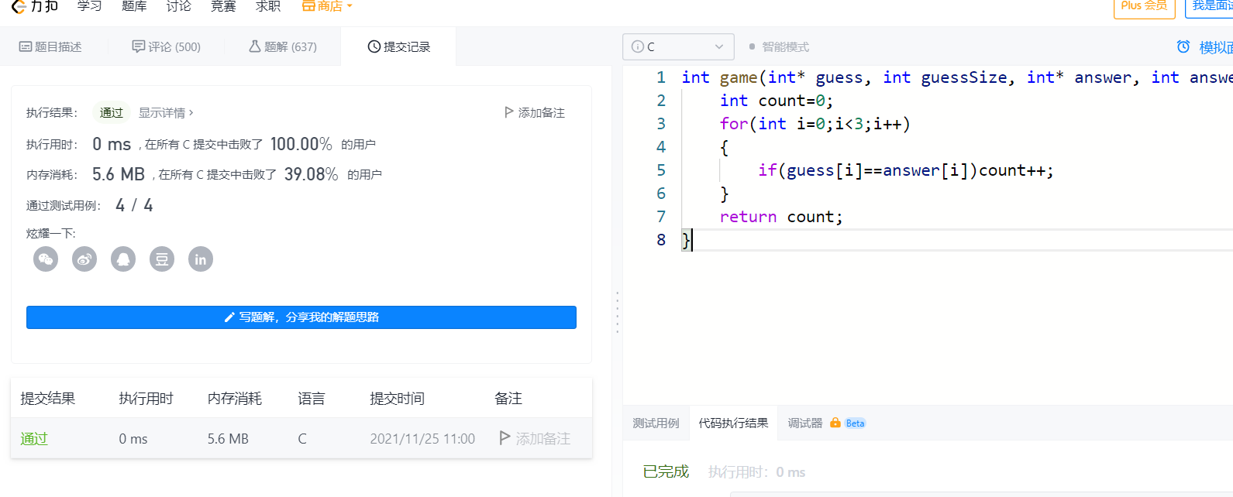Click the 5.6 MB cell in table
This screenshot has height=497, width=1233.
point(228,439)
